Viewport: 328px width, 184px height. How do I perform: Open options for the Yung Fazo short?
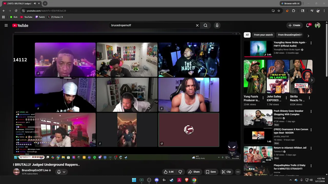point(263,98)
